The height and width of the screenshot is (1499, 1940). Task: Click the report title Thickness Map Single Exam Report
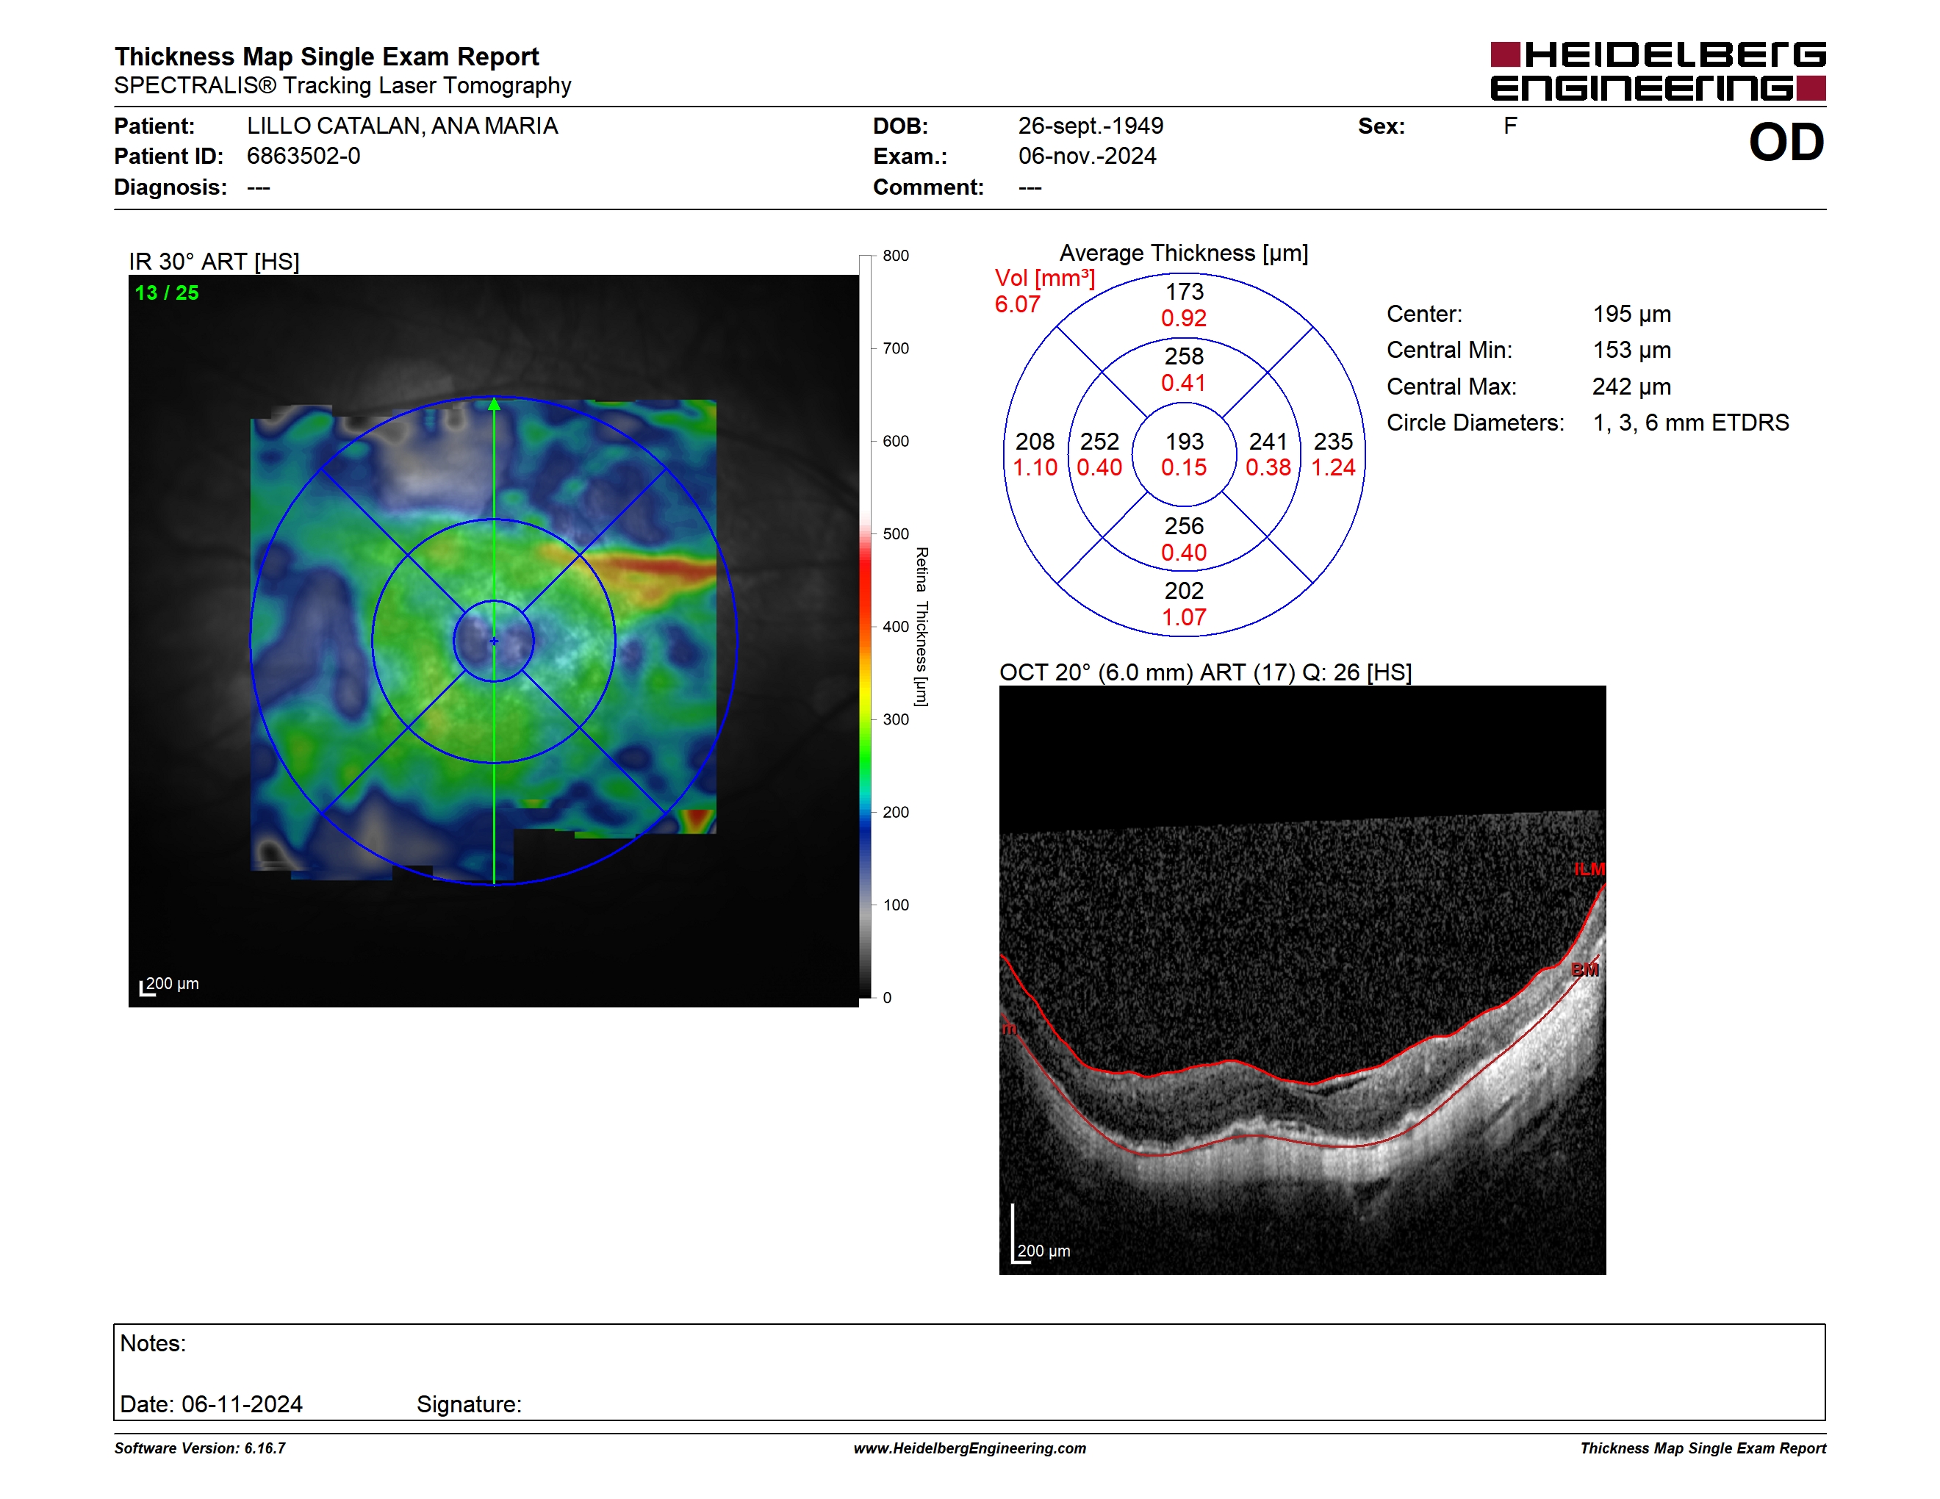point(327,57)
